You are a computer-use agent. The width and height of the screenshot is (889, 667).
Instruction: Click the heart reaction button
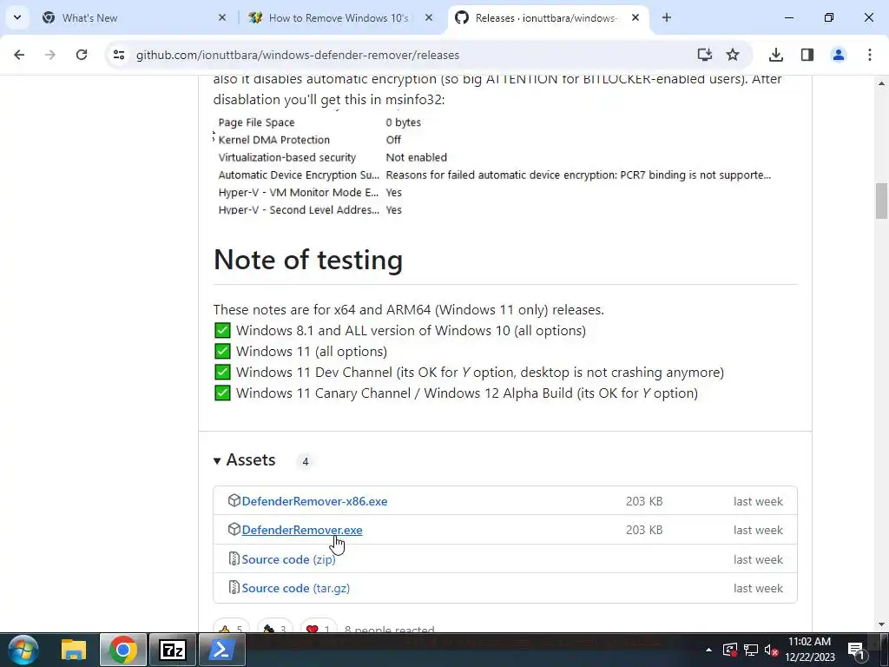click(319, 627)
